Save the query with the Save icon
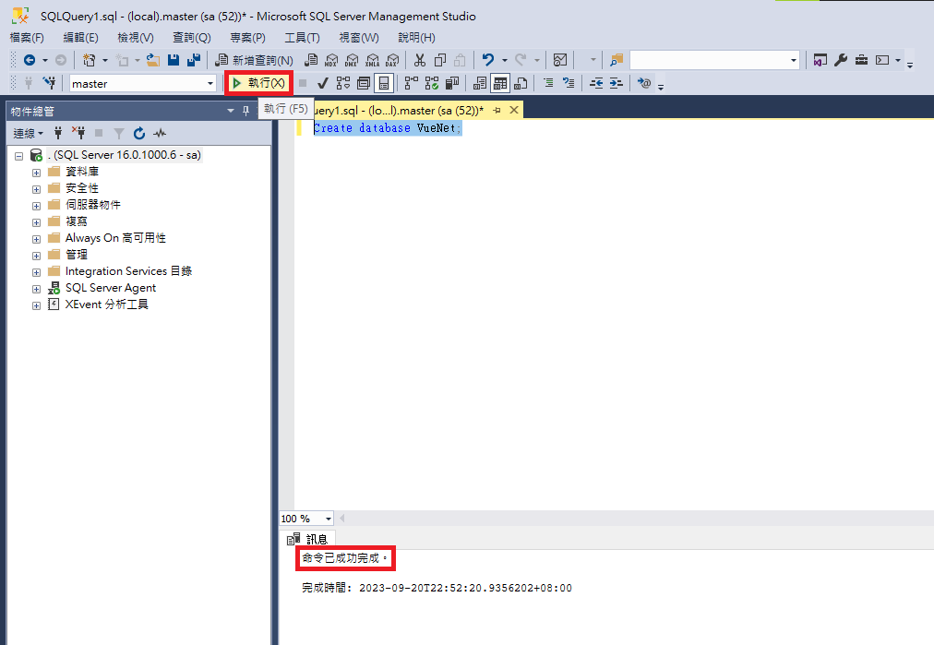The height and width of the screenshot is (645, 934). (x=174, y=60)
